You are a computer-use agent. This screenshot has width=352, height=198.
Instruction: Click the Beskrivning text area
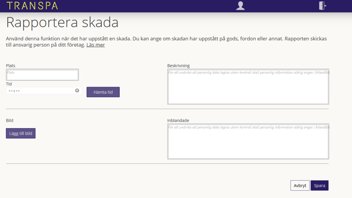click(248, 87)
